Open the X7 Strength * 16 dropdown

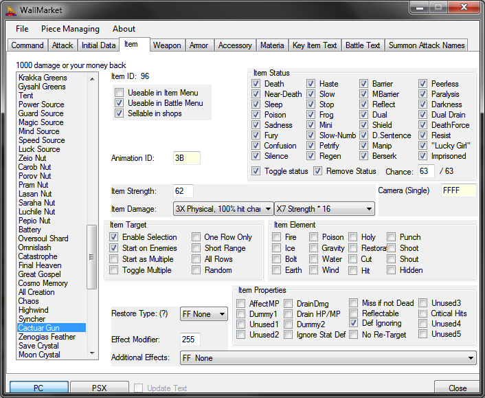click(324, 209)
